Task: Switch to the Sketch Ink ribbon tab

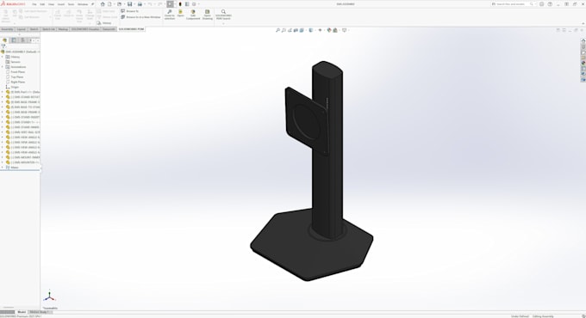Action: coord(48,29)
